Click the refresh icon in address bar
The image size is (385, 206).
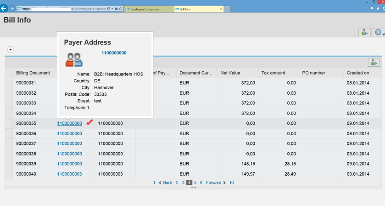pyautogui.click(x=121, y=9)
